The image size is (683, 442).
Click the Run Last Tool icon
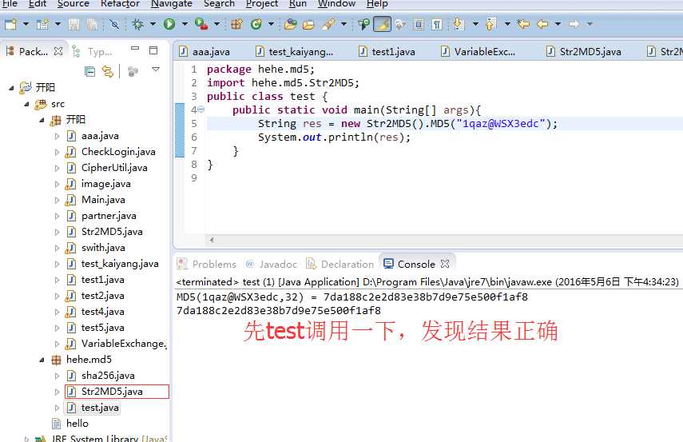(201, 24)
